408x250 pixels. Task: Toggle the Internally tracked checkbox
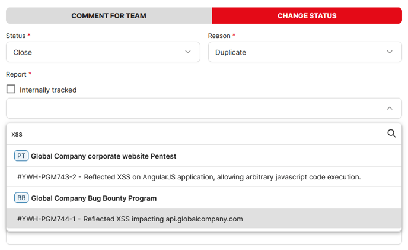[x=11, y=89]
